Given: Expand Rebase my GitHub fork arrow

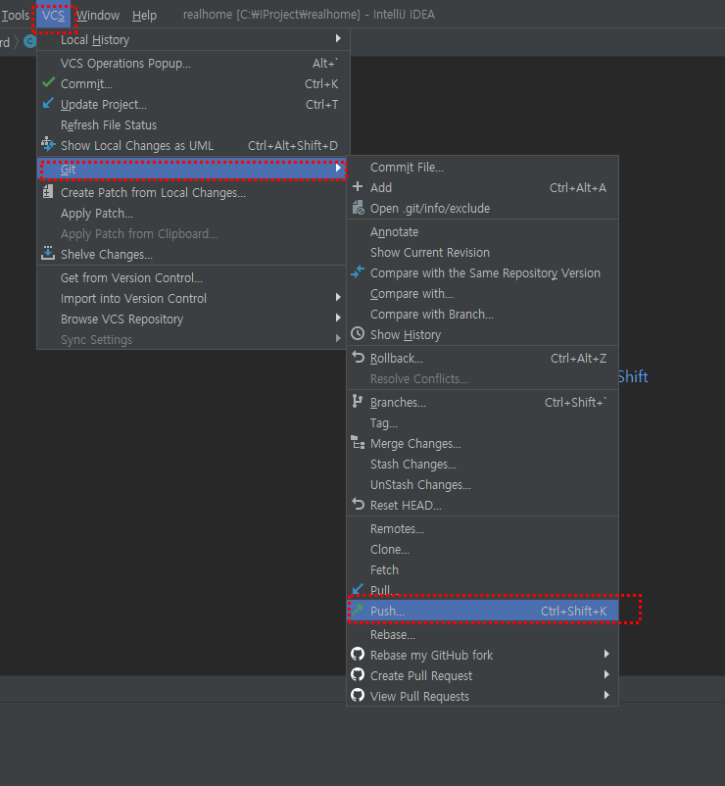Looking at the screenshot, I should pyautogui.click(x=606, y=654).
